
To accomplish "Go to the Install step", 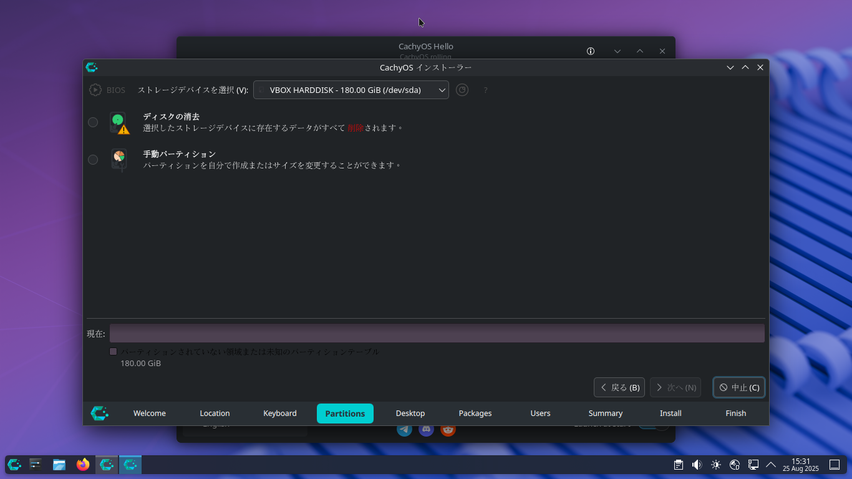I will (670, 414).
